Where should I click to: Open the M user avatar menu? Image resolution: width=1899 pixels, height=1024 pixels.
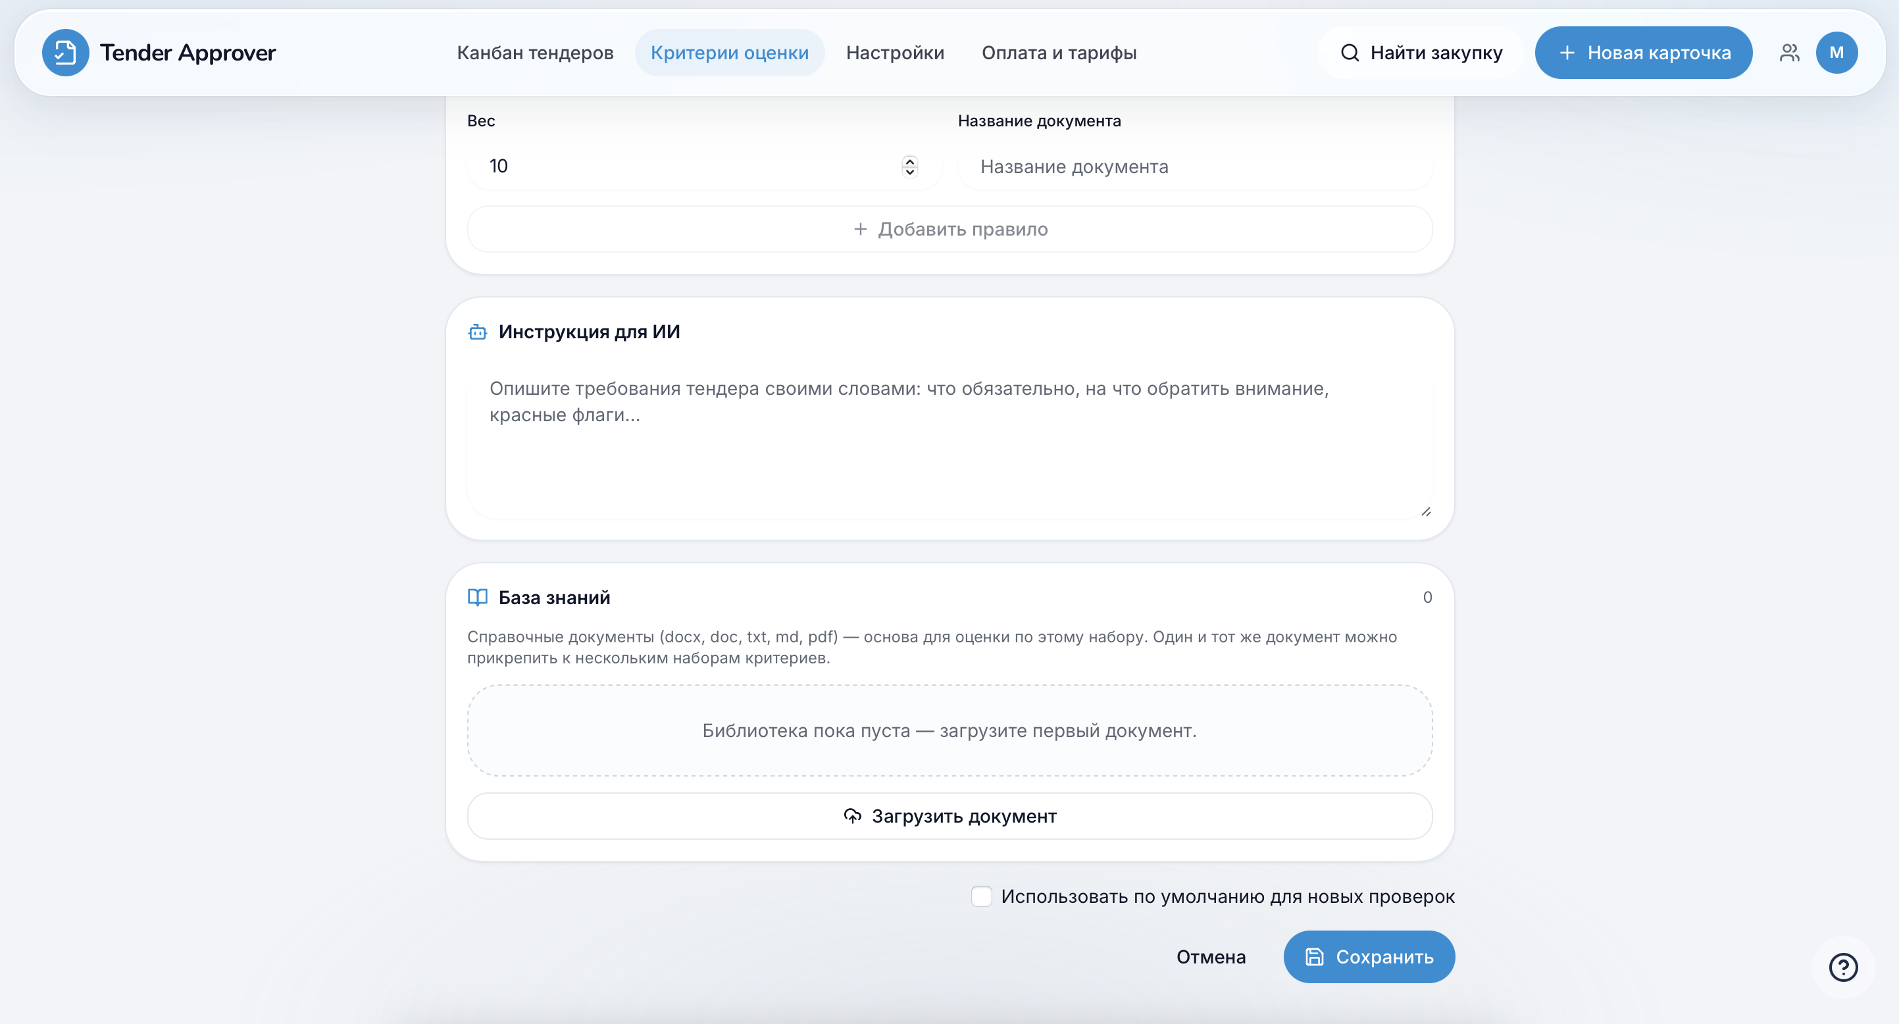(1836, 53)
